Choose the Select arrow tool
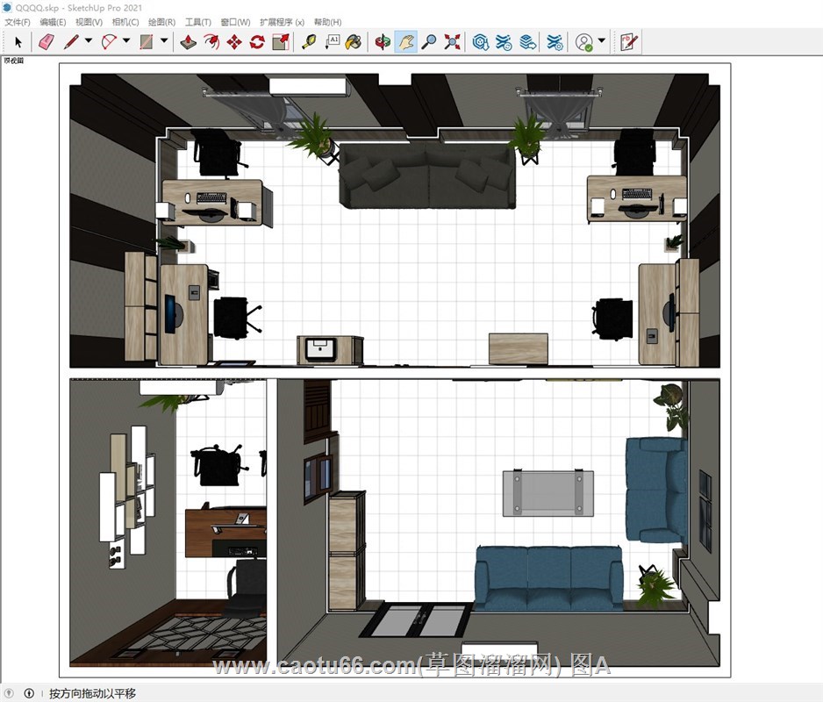Screen dimensions: 823x702 coord(18,41)
